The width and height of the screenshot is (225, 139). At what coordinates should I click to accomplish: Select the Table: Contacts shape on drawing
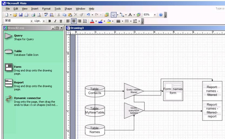coord(95,91)
